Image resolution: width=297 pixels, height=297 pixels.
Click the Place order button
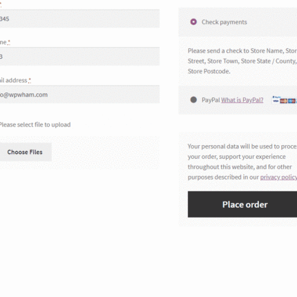coord(242,204)
